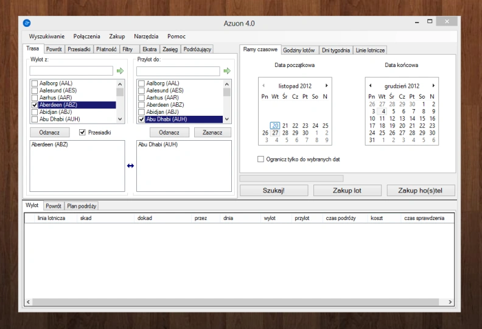Open the Ekstra tab
Viewport: 482px width, 329px height.
[149, 49]
